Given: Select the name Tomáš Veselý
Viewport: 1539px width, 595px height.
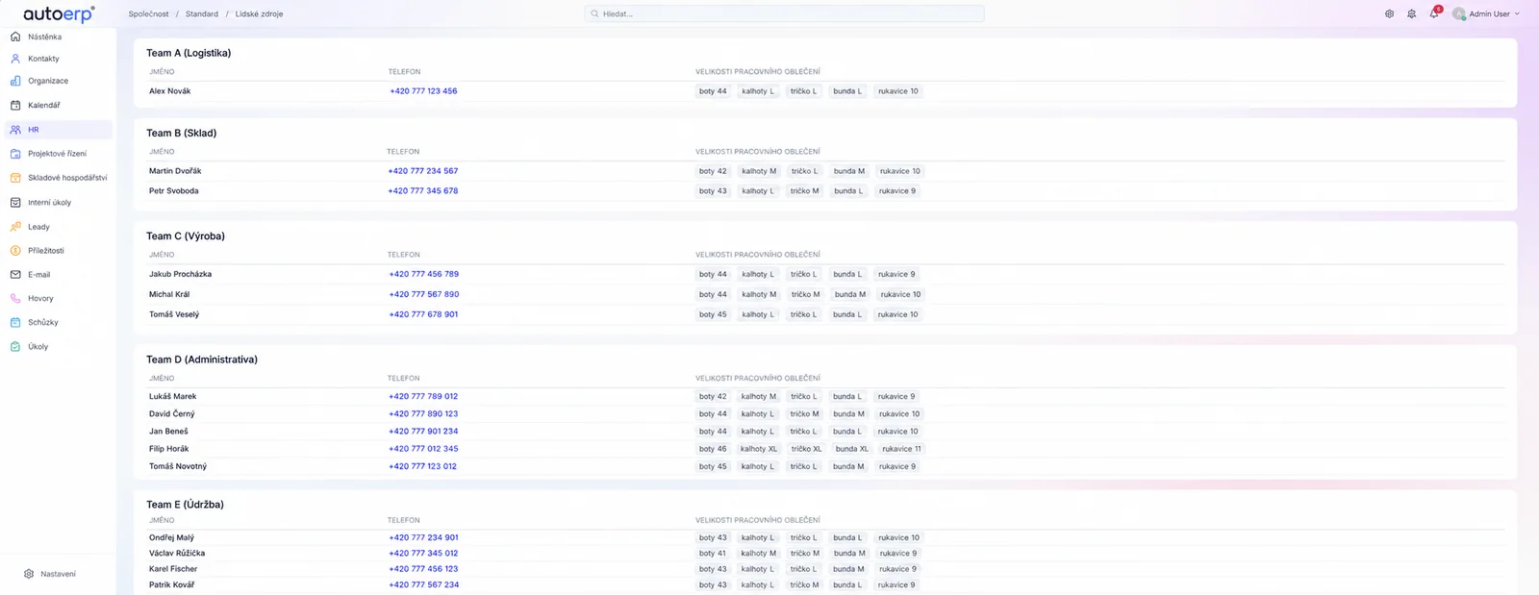Looking at the screenshot, I should (174, 314).
